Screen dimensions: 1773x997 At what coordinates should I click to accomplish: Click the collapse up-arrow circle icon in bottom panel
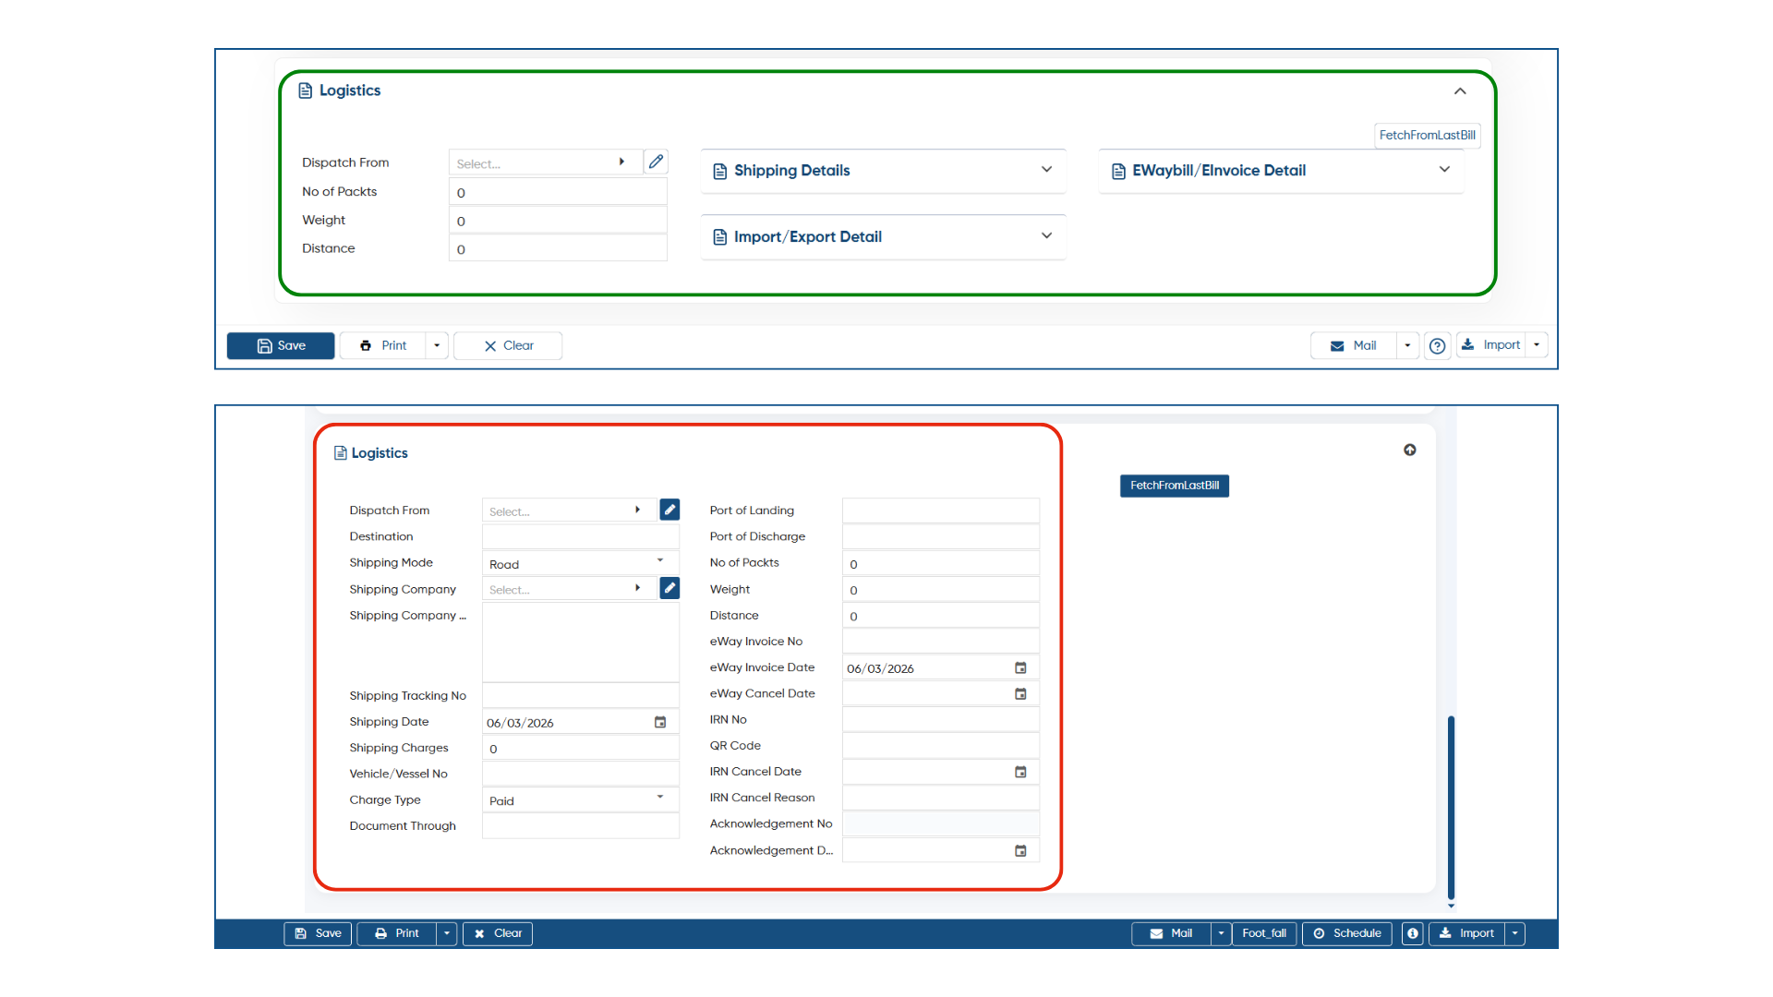click(x=1410, y=450)
